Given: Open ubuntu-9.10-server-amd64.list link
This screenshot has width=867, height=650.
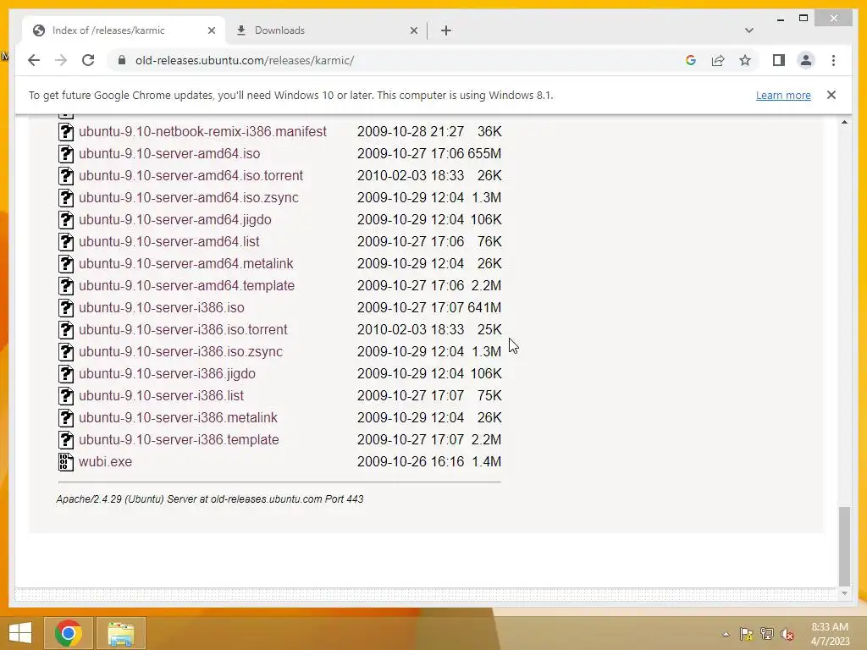Looking at the screenshot, I should [168, 241].
